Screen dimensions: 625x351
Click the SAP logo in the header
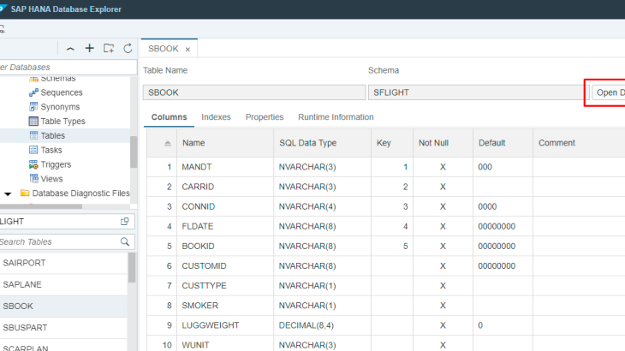pos(3,9)
